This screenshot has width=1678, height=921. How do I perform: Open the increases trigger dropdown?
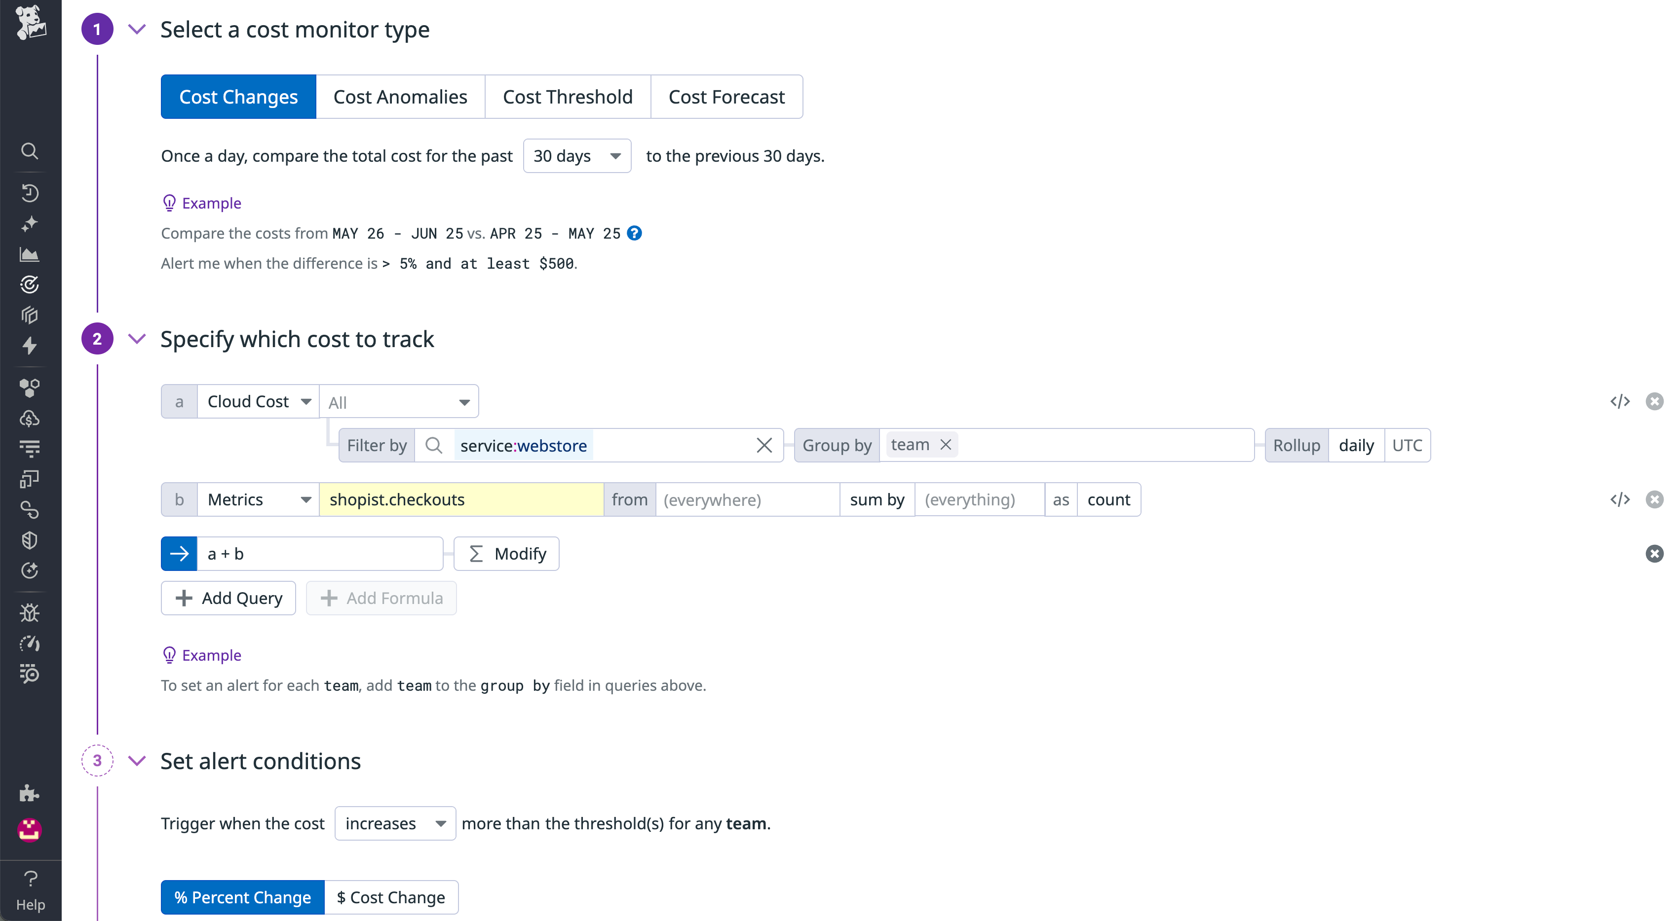(x=395, y=823)
